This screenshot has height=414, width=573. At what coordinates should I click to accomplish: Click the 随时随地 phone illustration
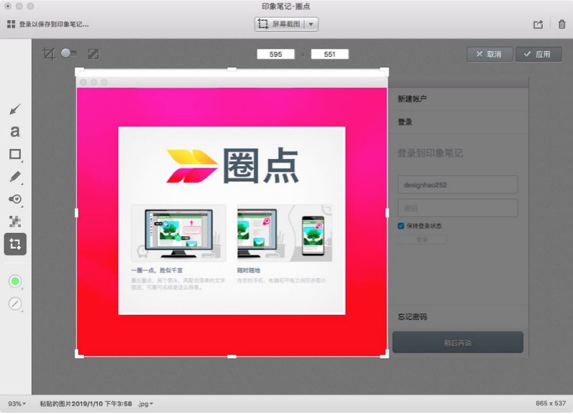pyautogui.click(x=285, y=233)
